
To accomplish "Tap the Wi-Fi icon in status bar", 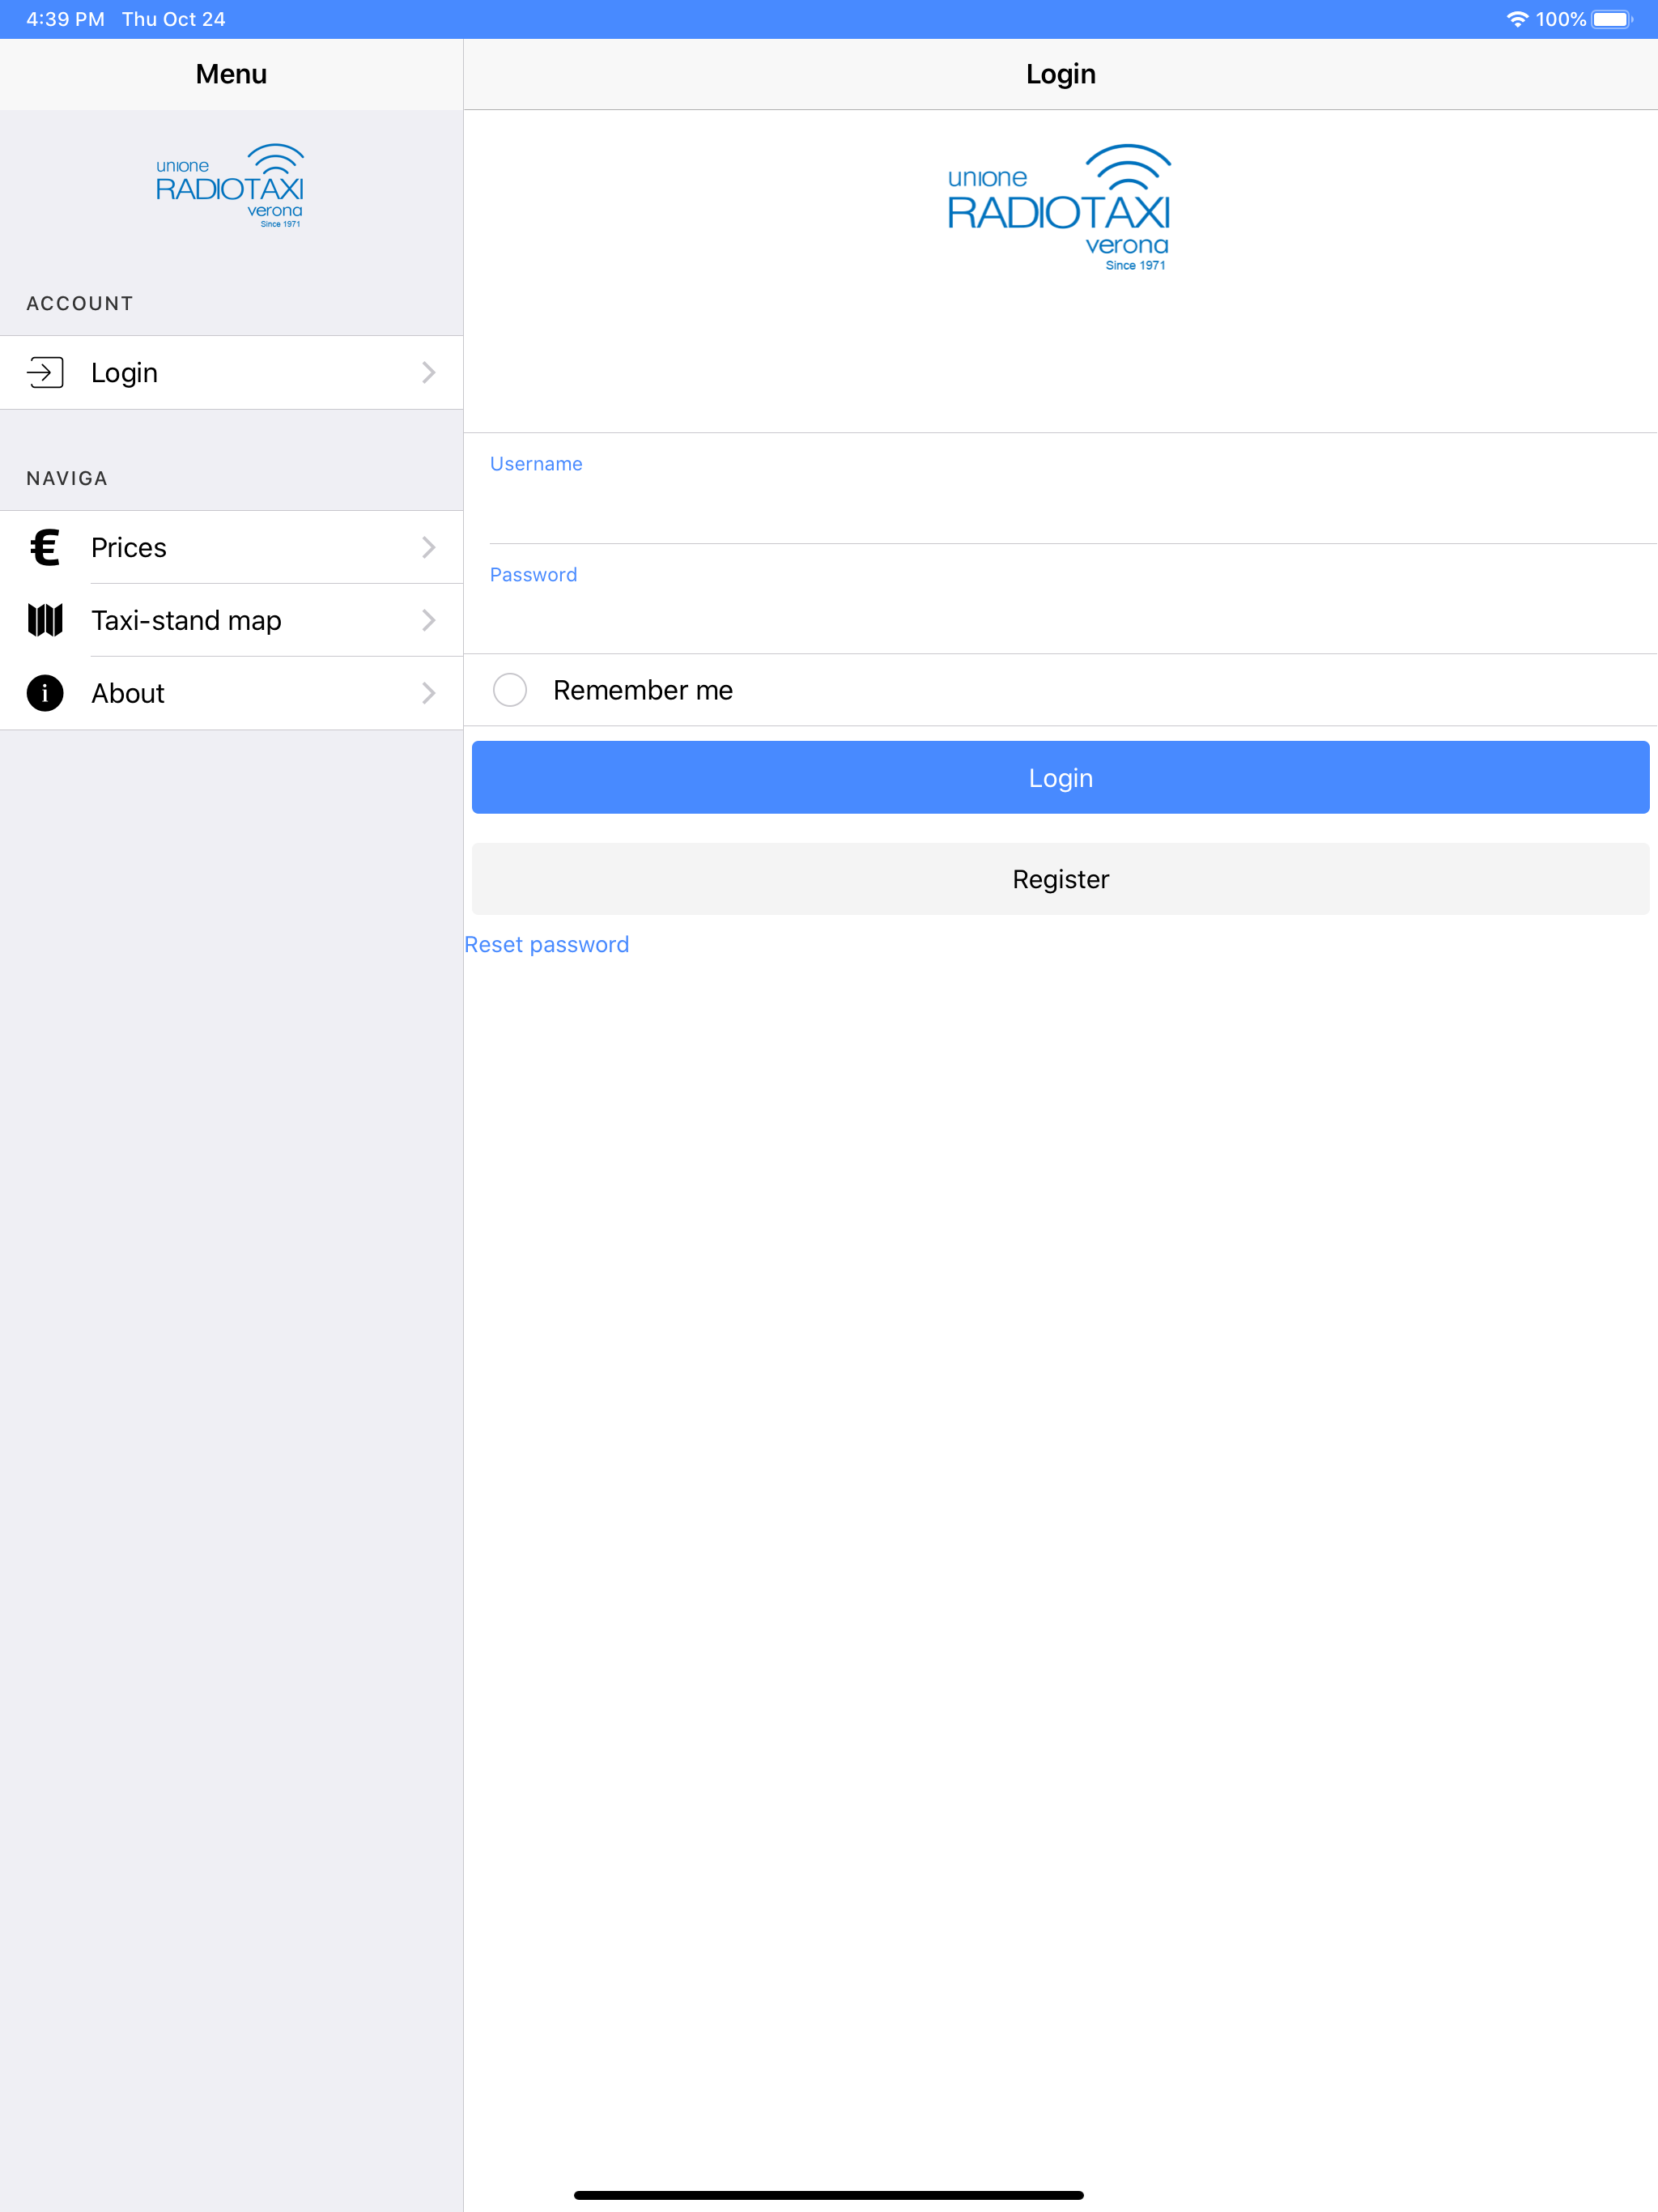I will [x=1517, y=19].
